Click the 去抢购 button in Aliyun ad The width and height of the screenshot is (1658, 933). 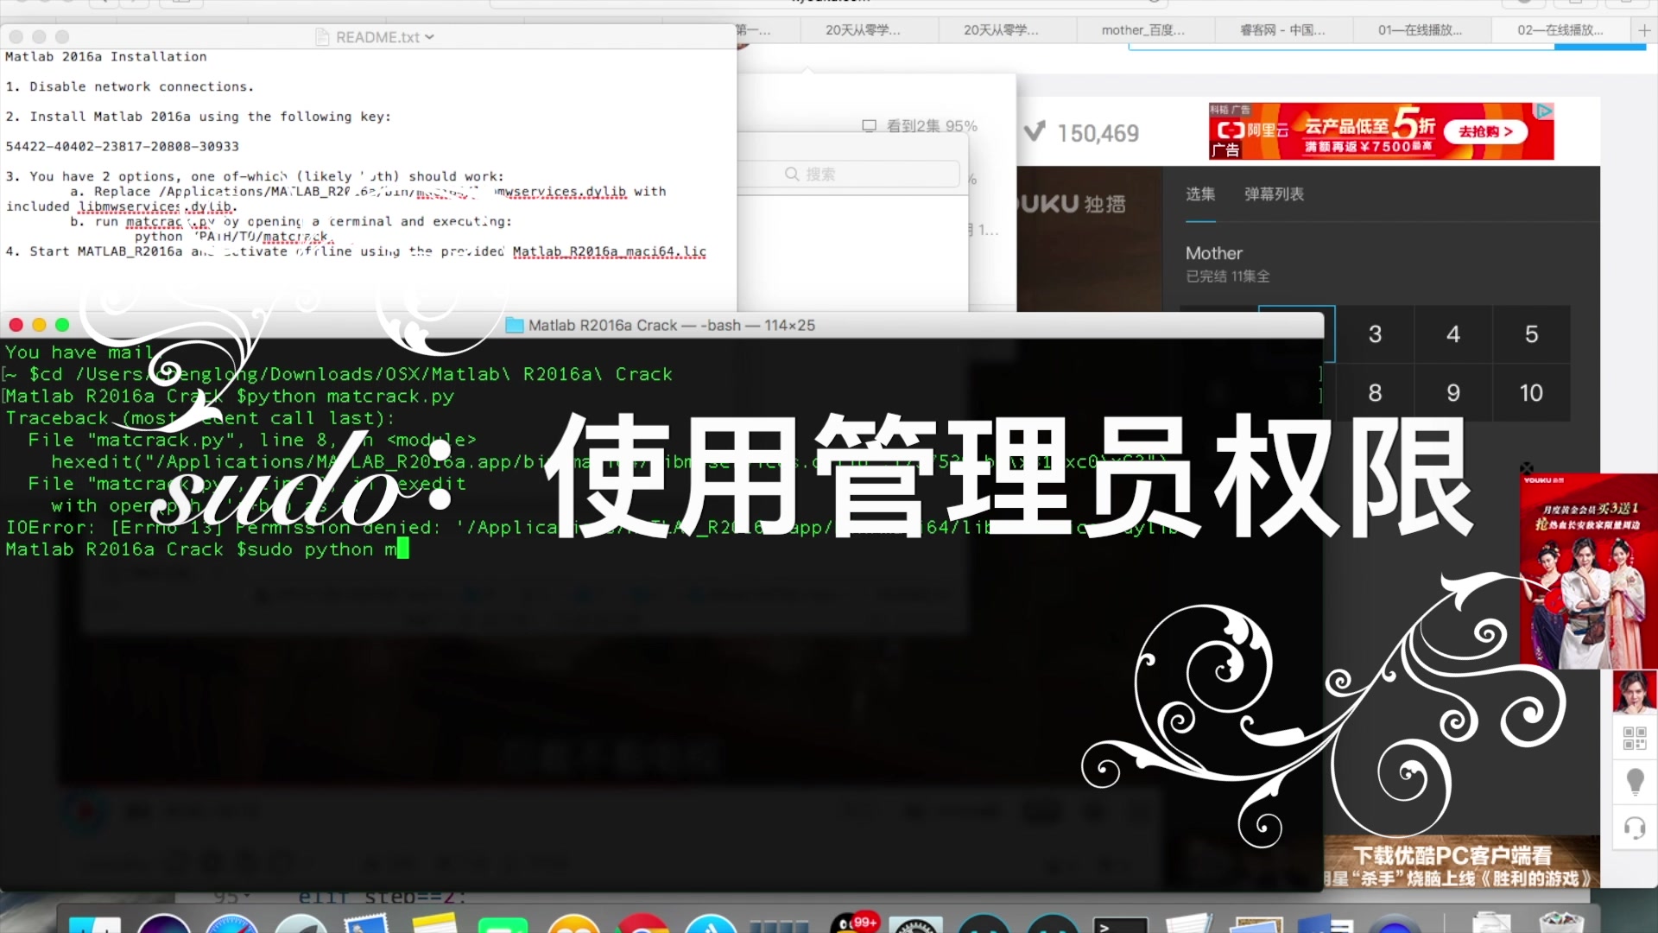(x=1485, y=131)
